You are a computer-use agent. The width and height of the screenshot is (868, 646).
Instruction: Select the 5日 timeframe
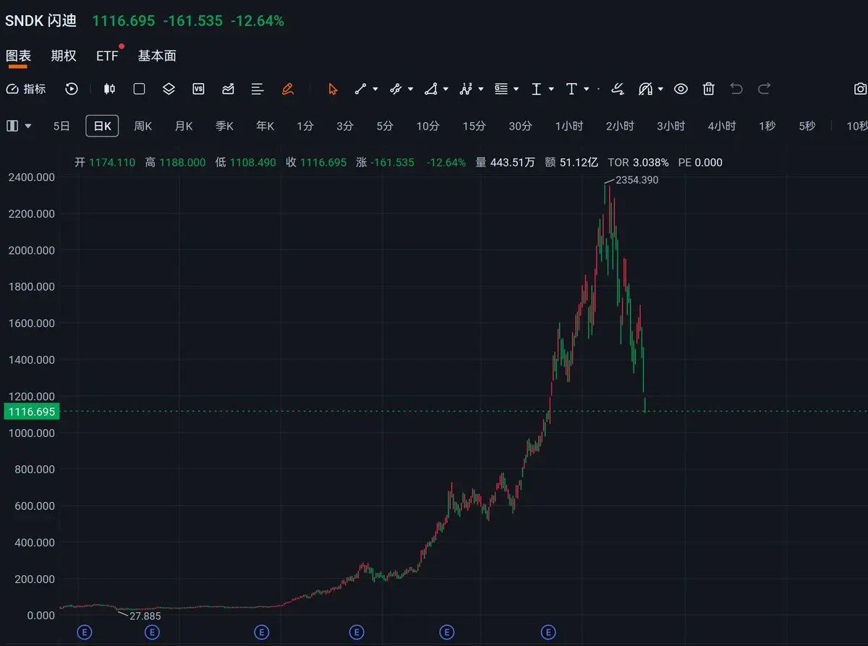click(61, 126)
